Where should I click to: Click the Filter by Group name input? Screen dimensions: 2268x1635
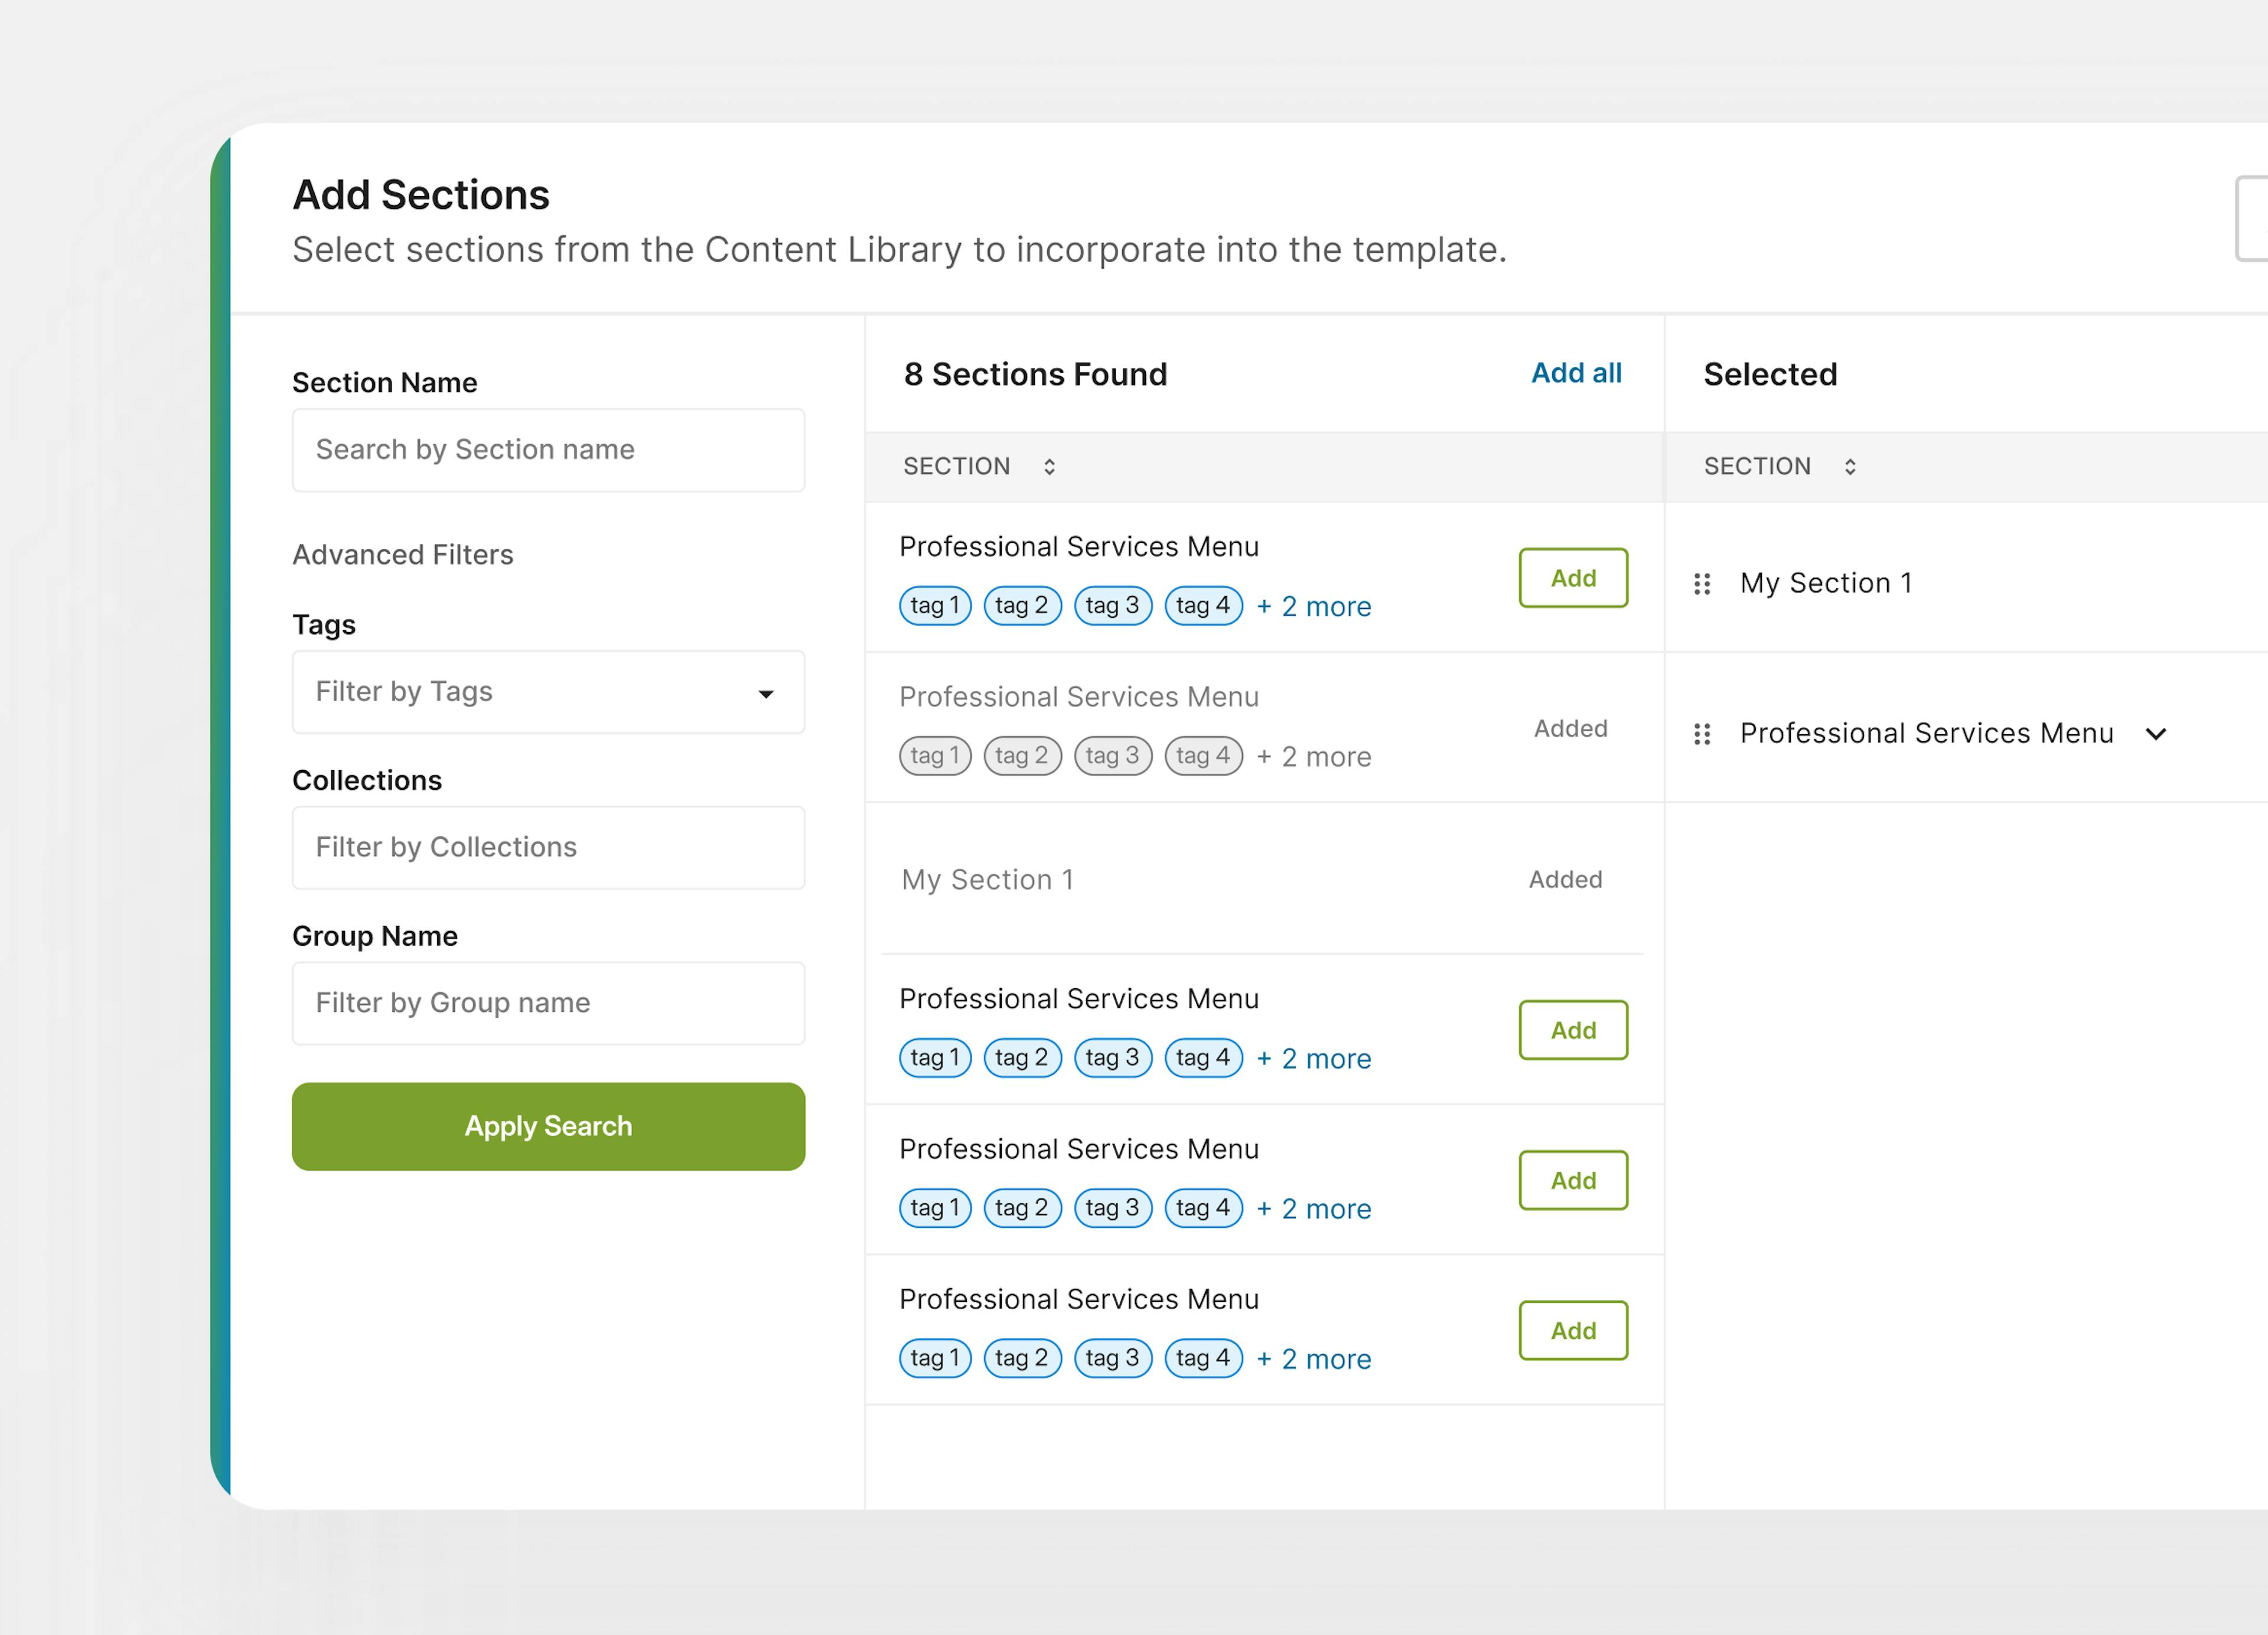548,1003
